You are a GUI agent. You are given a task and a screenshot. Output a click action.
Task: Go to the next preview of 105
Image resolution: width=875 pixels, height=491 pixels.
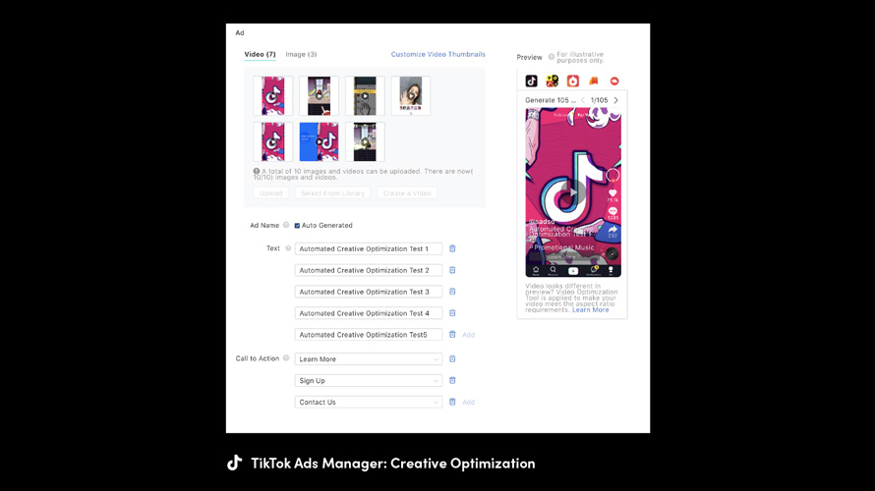tap(616, 100)
